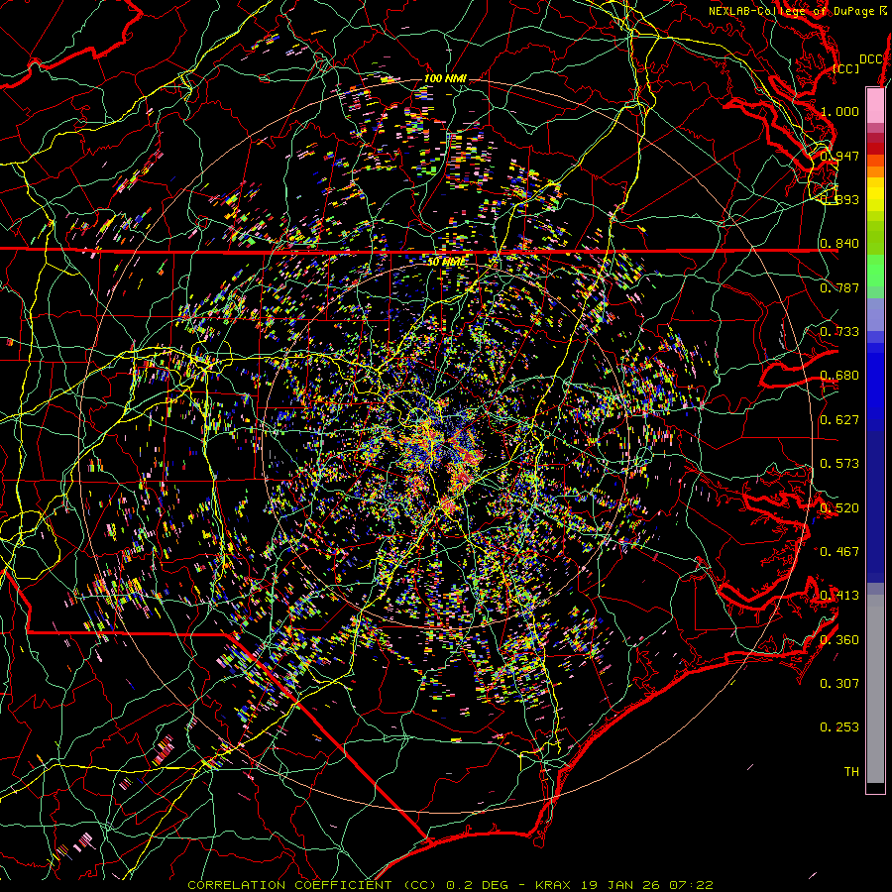This screenshot has width=892, height=892.
Task: Click the 0.413 scale value
Action: 839,596
